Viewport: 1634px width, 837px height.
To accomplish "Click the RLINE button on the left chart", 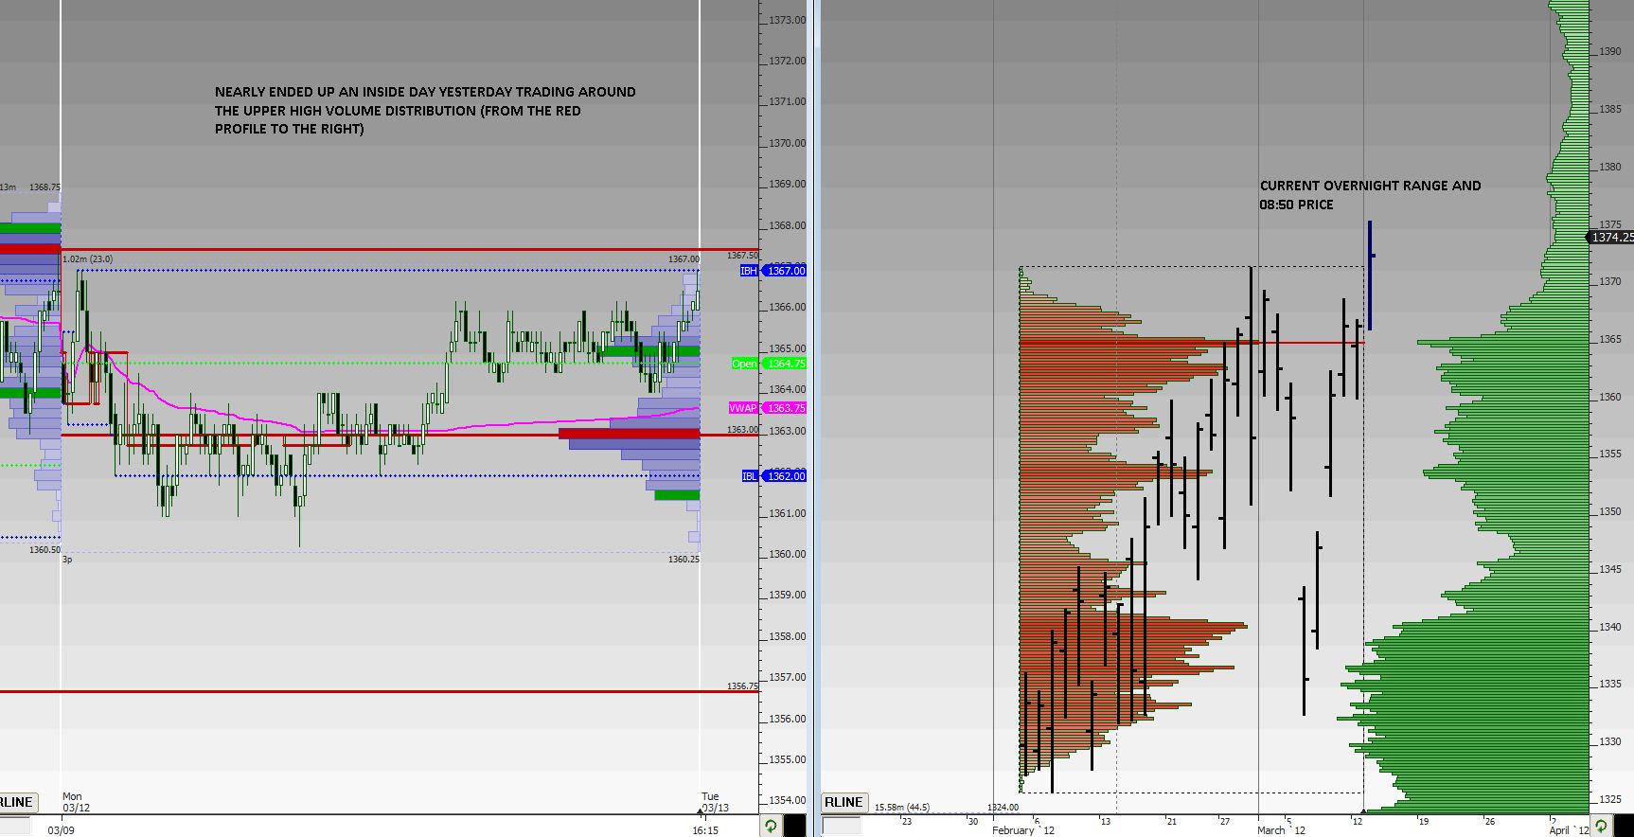I will 17,802.
